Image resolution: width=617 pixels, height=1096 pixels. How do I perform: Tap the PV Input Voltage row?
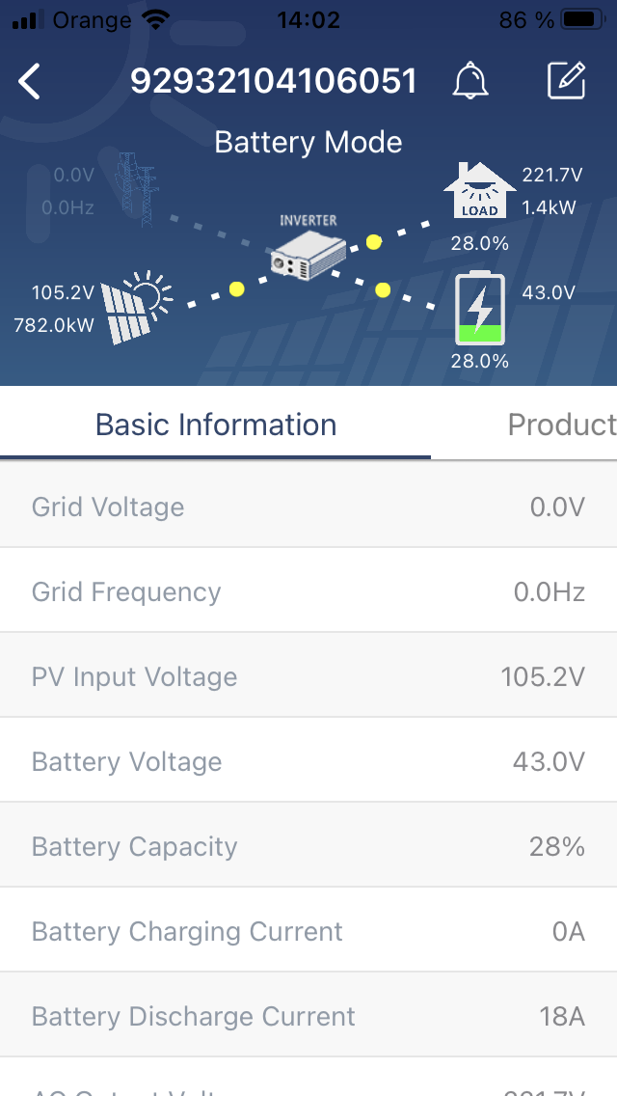(308, 676)
